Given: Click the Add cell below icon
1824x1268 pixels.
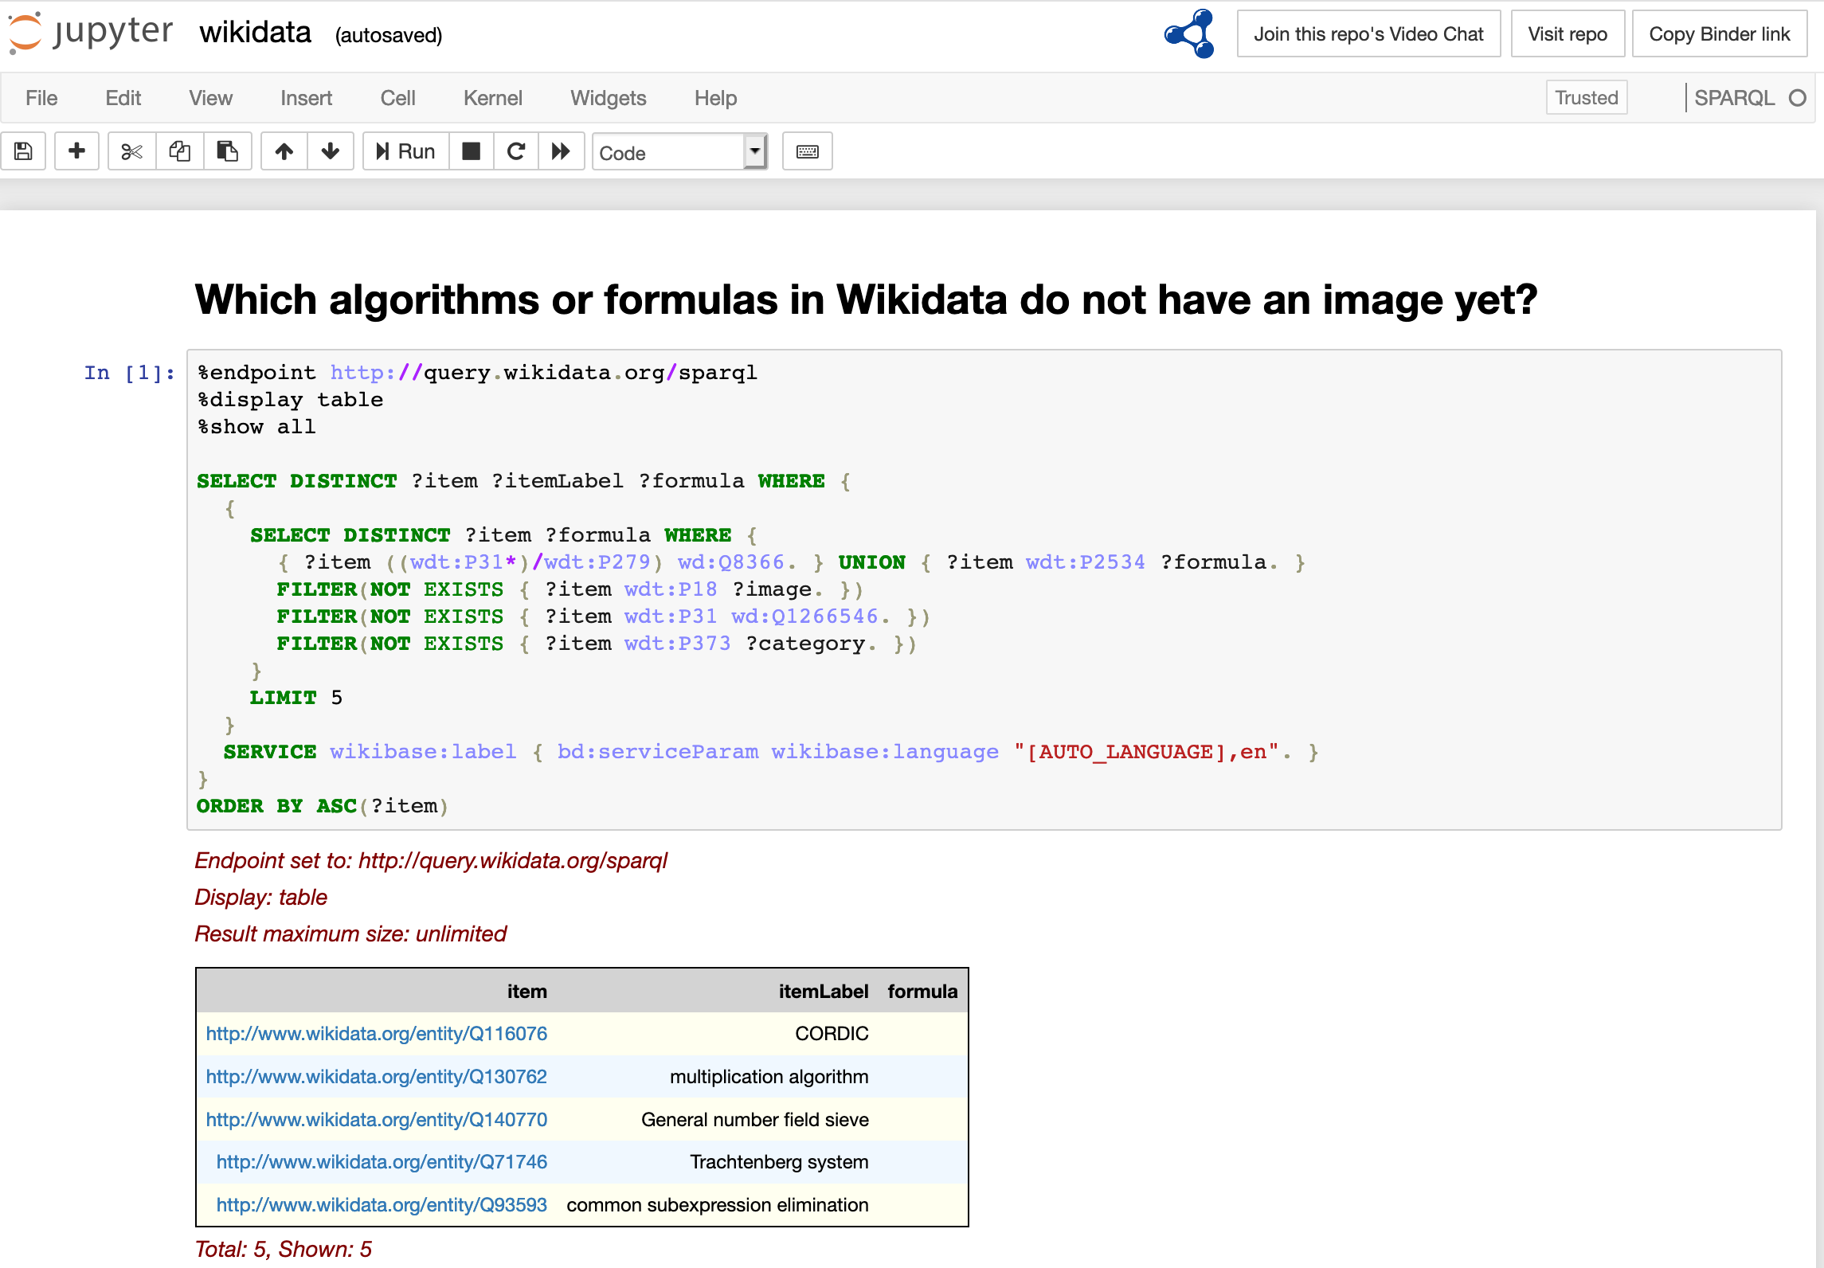Looking at the screenshot, I should (x=76, y=152).
